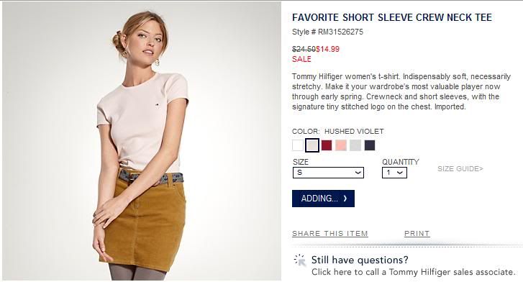This screenshot has height=282, width=523.
Task: Click the click-to-call cursor icon
Action: pos(299,260)
